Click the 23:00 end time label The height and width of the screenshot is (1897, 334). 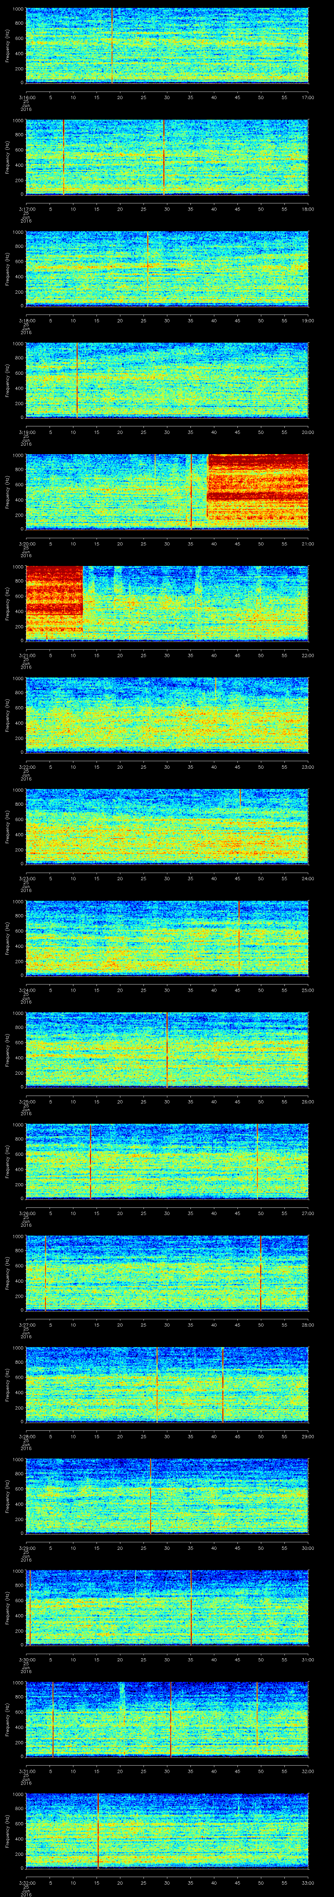[308, 767]
